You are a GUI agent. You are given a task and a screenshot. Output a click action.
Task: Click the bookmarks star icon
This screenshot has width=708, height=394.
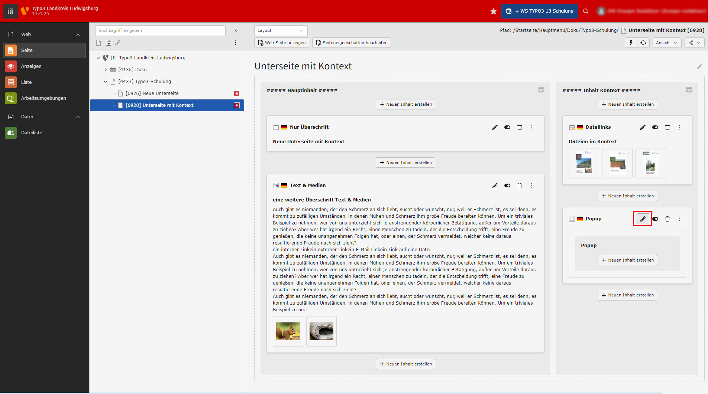tap(493, 11)
